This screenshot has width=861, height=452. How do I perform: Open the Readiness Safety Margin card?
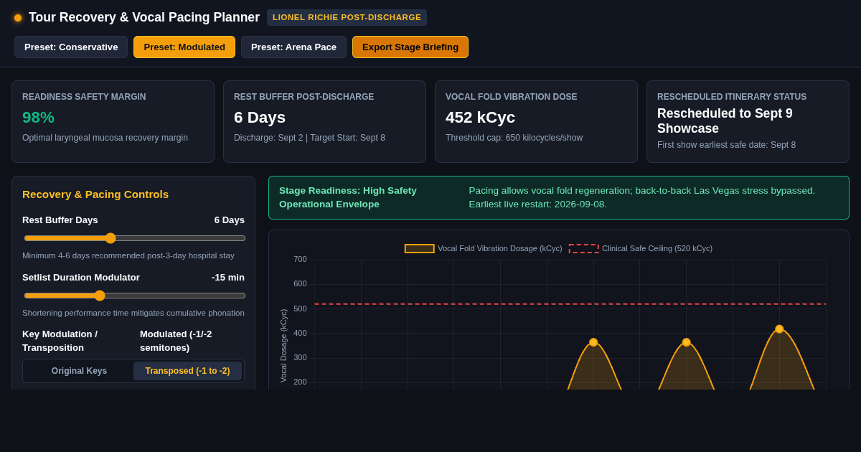click(113, 121)
